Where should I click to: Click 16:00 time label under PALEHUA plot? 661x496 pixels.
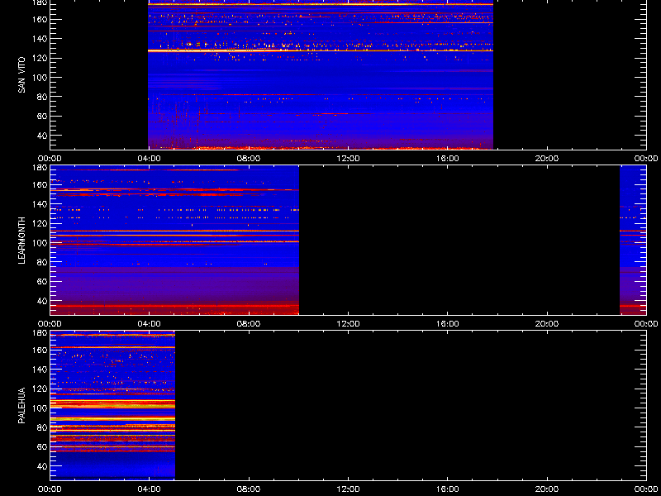click(x=448, y=489)
